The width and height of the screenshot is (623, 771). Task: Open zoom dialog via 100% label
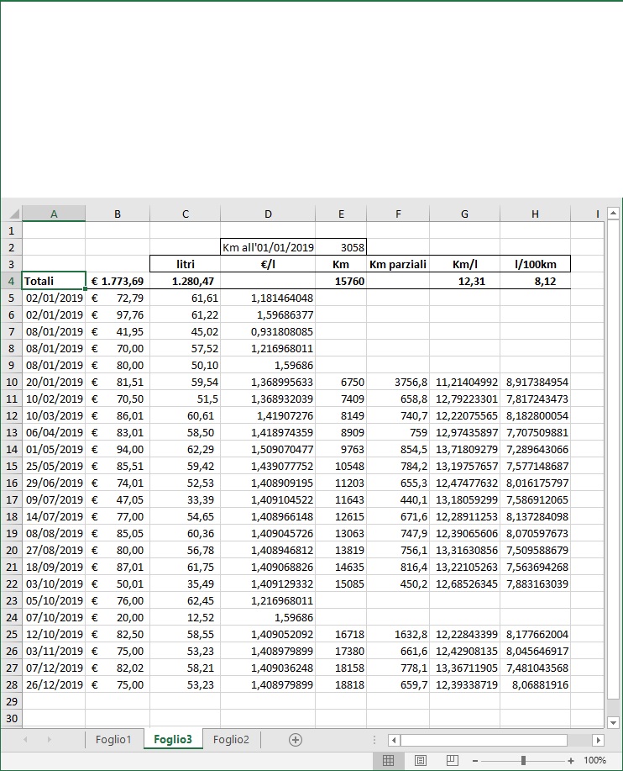click(594, 761)
